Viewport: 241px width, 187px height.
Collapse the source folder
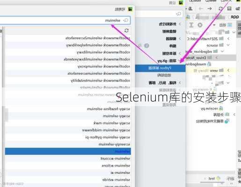[228, 45]
